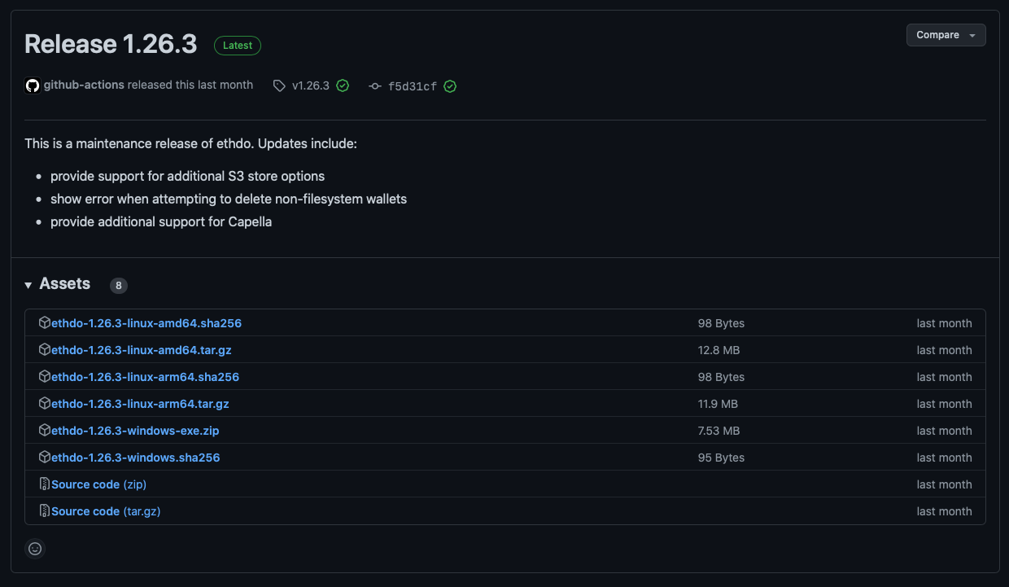Download Source code (zip)
The width and height of the screenshot is (1009, 587).
coord(98,484)
